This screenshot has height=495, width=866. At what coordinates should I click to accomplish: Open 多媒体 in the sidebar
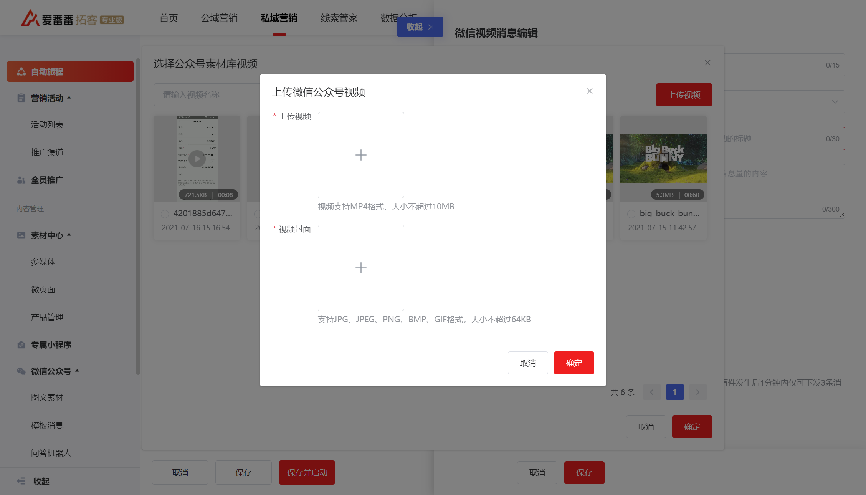(43, 262)
